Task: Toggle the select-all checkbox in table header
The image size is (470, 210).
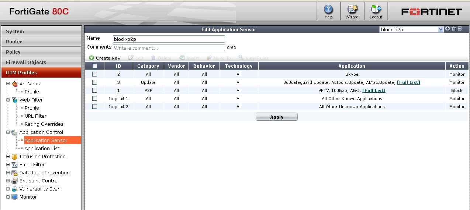Action: tap(94, 66)
